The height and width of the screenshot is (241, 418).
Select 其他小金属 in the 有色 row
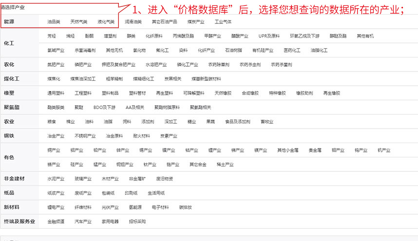pos(287,150)
